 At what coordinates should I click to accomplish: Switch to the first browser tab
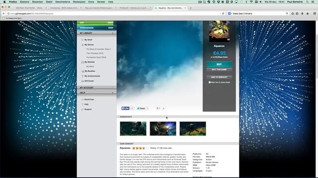point(30,8)
